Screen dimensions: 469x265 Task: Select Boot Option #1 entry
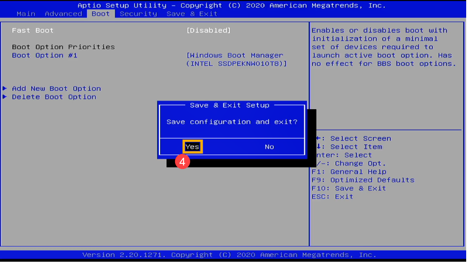point(45,56)
